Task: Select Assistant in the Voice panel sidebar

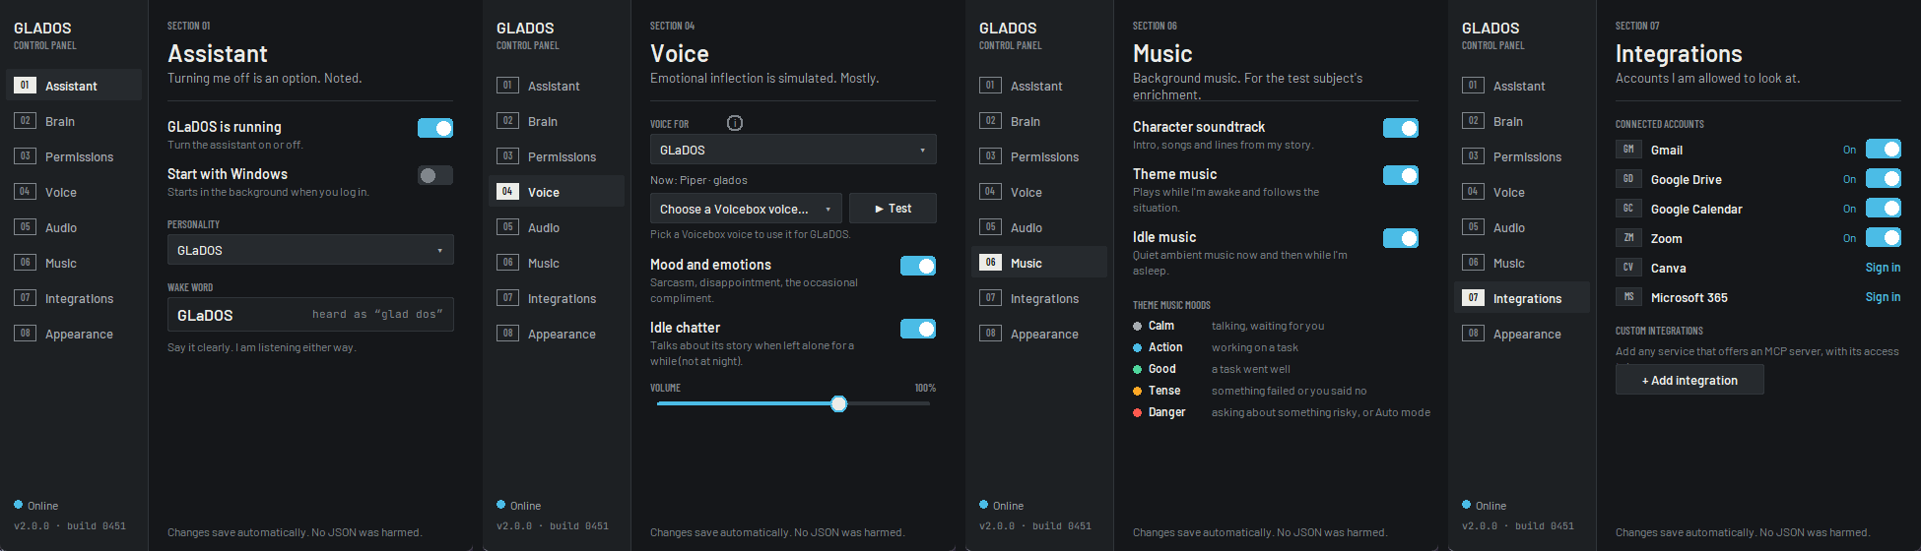Action: click(x=557, y=86)
